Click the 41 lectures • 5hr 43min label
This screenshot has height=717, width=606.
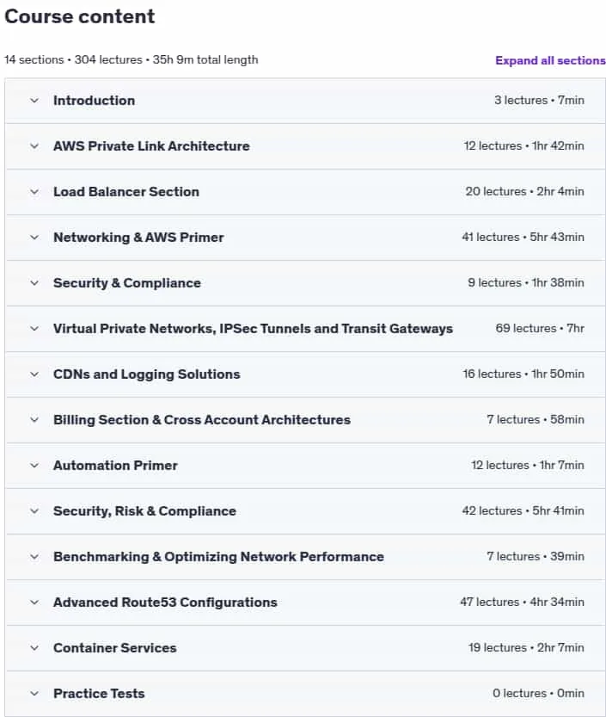pos(523,237)
